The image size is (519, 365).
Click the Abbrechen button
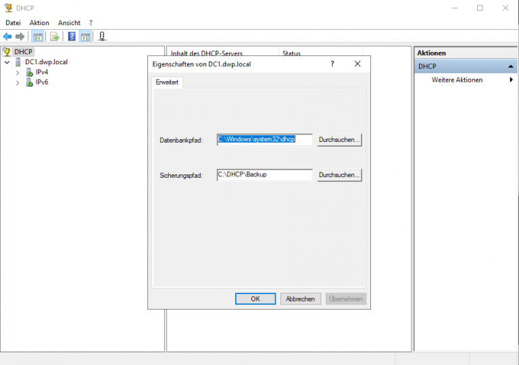(301, 299)
